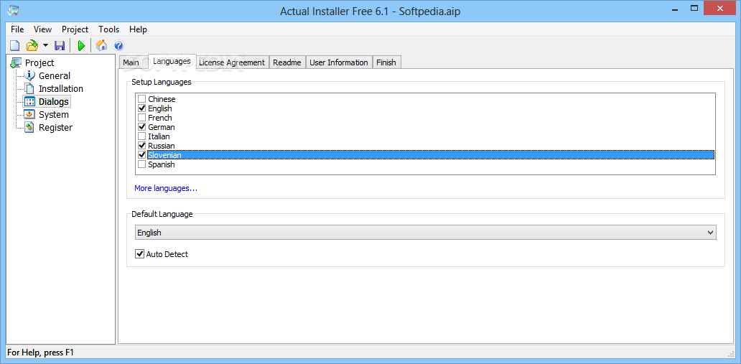Open the View menu
Viewport: 741px width, 364px height.
pos(43,29)
